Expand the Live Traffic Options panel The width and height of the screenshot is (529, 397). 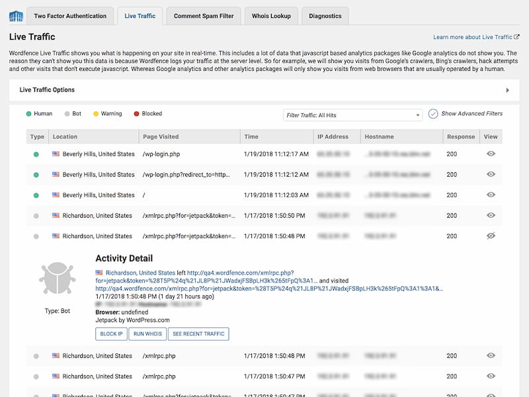click(x=264, y=90)
